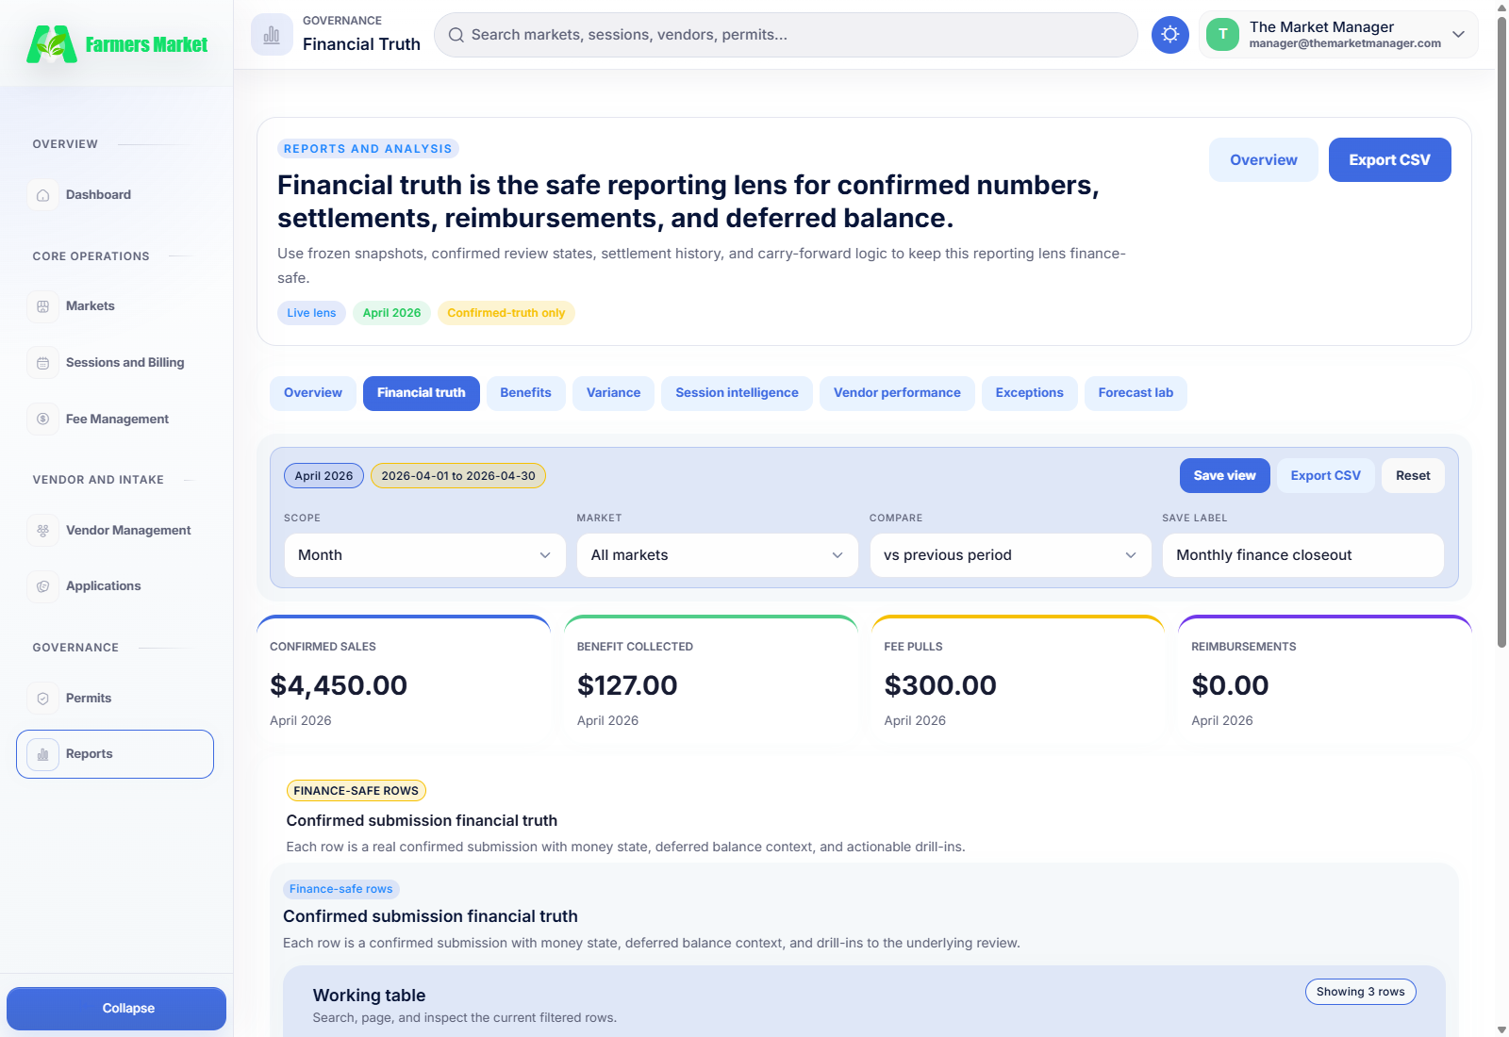Screen dimensions: 1509x1037
Task: Click the Fee Management icon
Action: (42, 419)
